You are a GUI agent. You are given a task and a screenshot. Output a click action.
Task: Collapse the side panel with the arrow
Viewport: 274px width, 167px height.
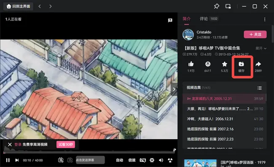[174, 90]
